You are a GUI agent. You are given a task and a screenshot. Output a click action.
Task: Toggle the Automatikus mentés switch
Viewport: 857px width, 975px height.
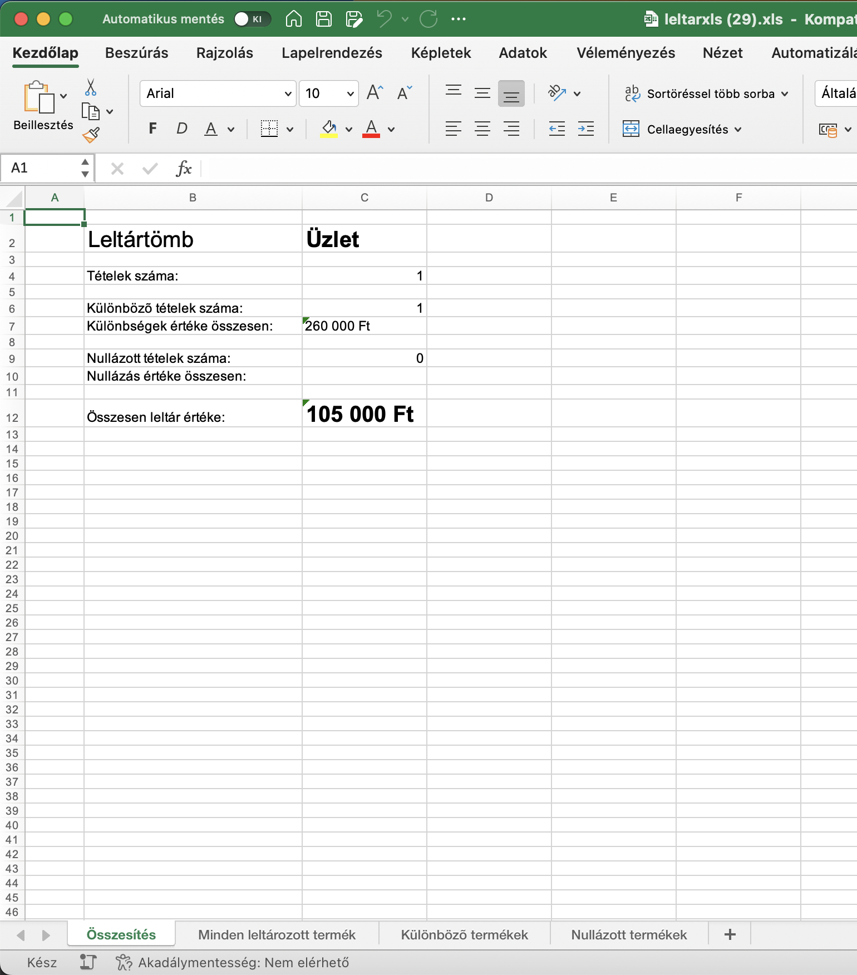click(252, 19)
